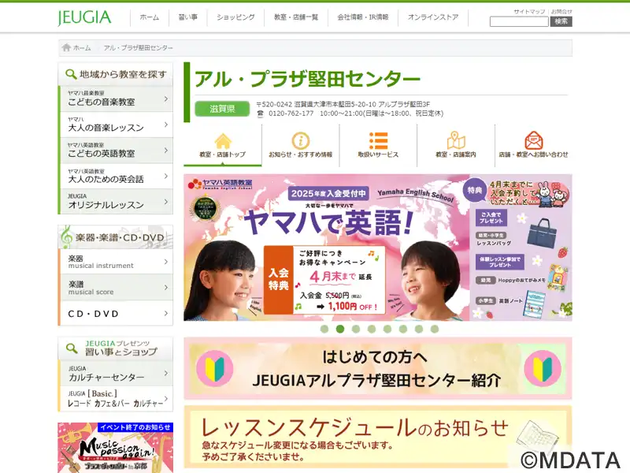Select the seventh carousel dot
Screen dimensions: 630x473
[419, 329]
